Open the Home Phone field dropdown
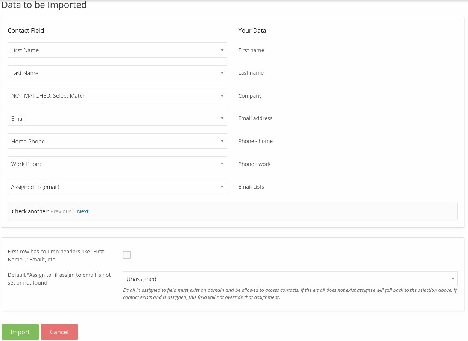The height and width of the screenshot is (341, 468). tap(117, 141)
